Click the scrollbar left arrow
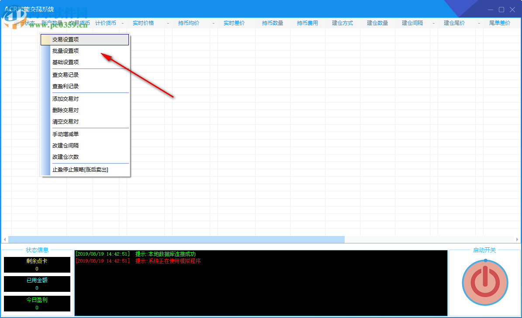Viewport: 522px width, 318px height. tap(5, 239)
